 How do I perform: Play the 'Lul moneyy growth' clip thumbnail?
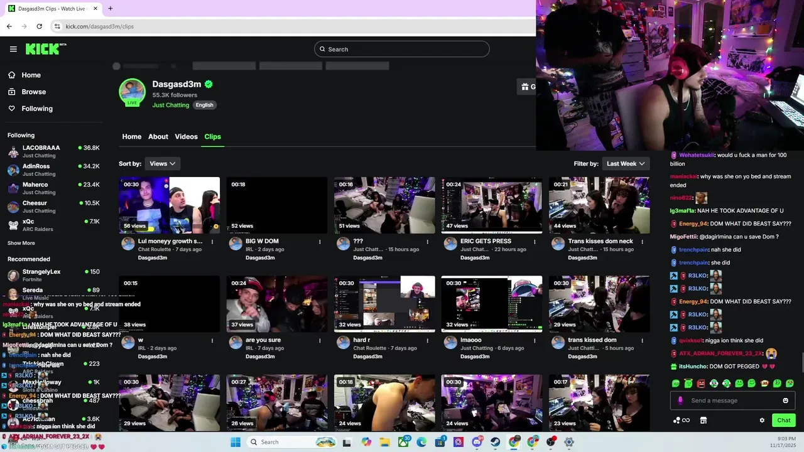(170, 205)
